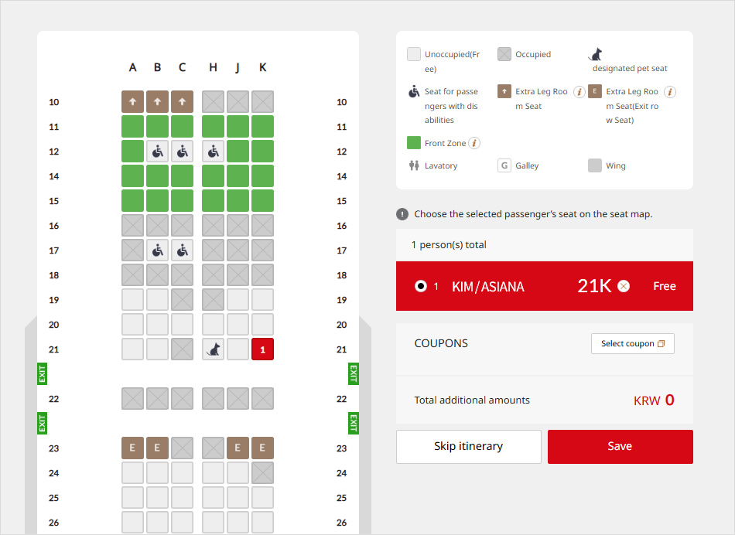This screenshot has width=735, height=535.
Task: Select wheelchair-accessible seat 12B
Action: click(x=158, y=152)
